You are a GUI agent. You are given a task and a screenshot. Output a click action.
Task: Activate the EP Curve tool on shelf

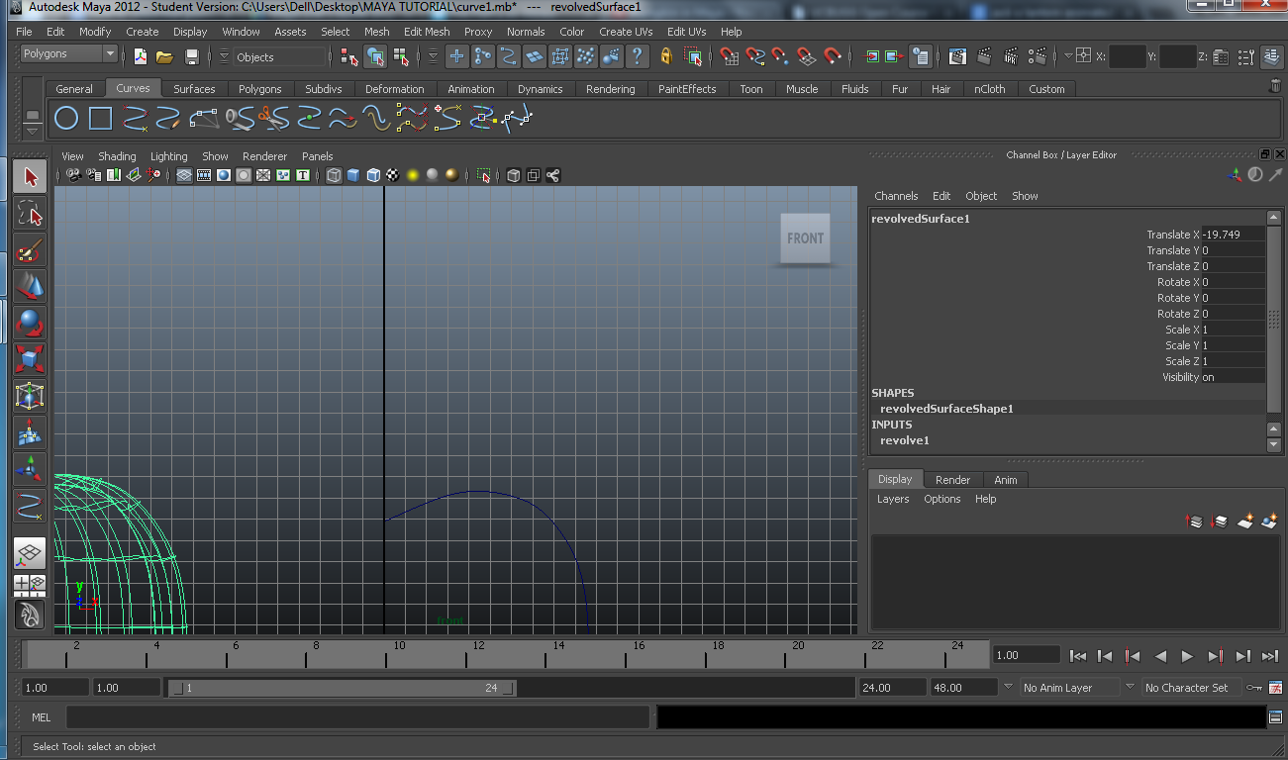click(x=136, y=120)
